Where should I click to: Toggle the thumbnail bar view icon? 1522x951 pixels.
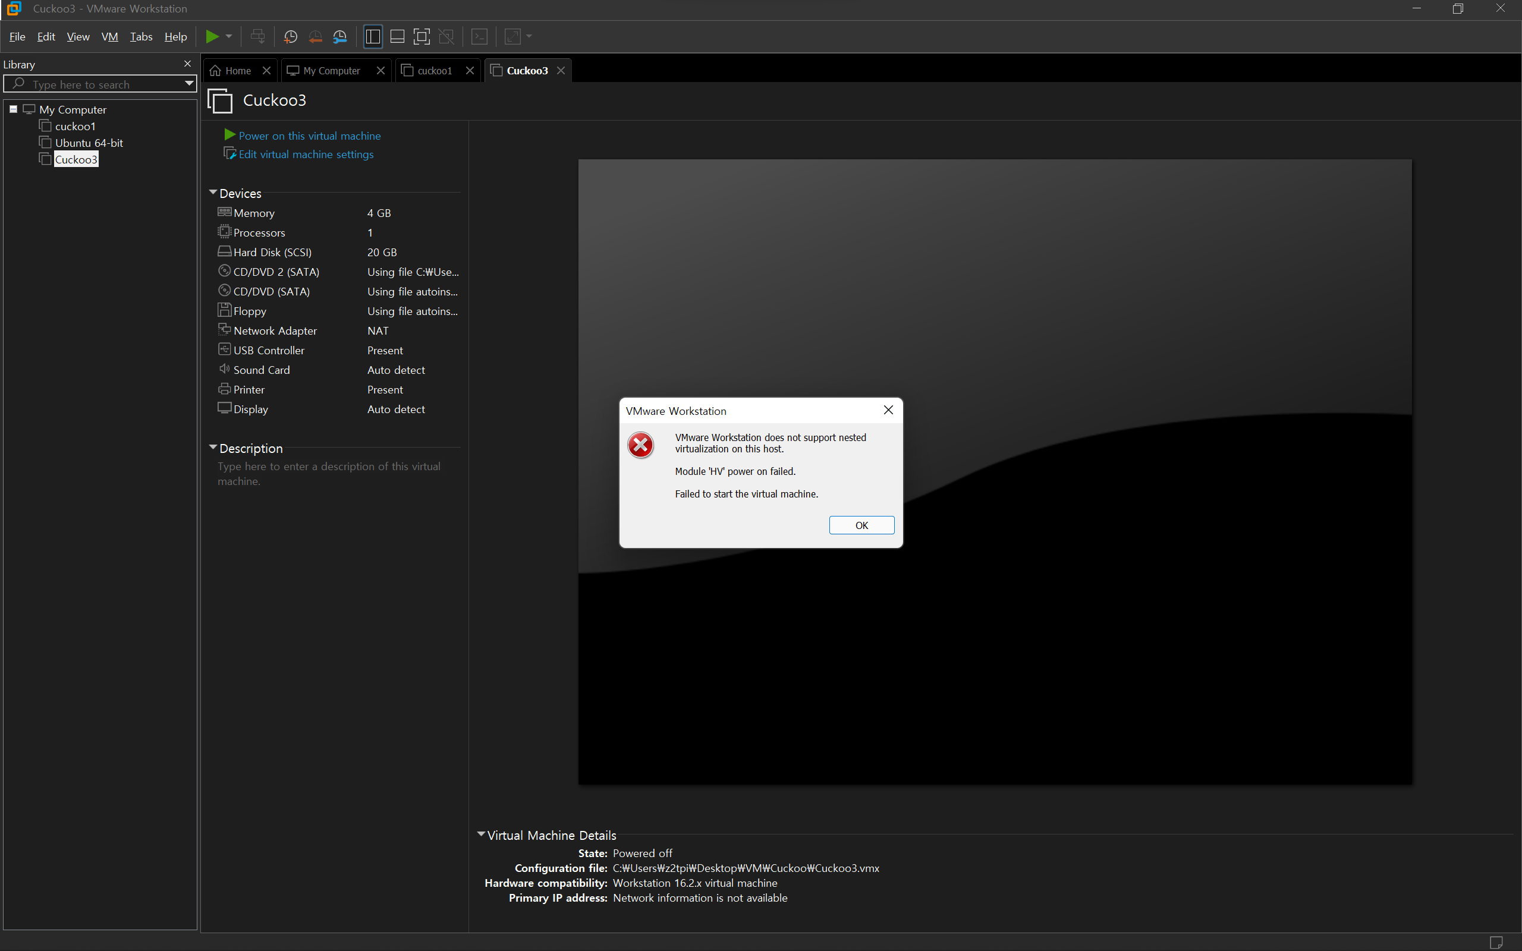tap(397, 36)
